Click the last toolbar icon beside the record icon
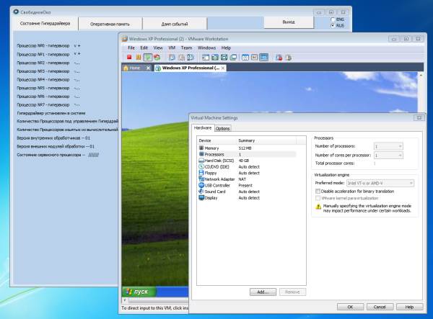433x319 pixels. coord(288,58)
